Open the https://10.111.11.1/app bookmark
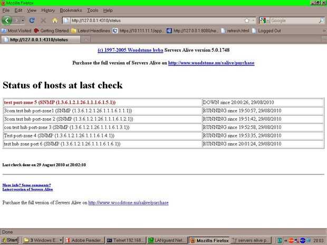 click(x=138, y=31)
